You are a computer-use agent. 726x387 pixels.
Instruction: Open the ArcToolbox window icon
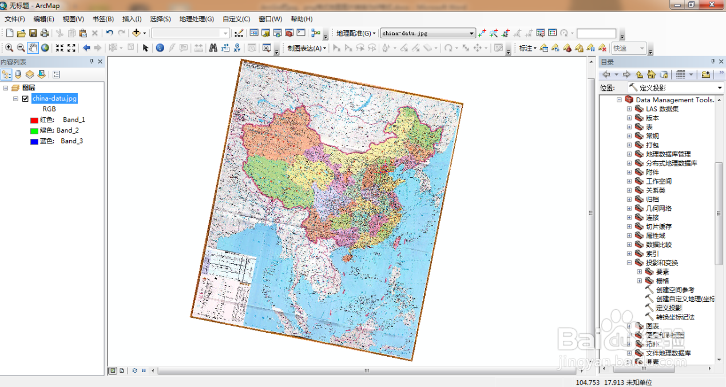tap(289, 33)
